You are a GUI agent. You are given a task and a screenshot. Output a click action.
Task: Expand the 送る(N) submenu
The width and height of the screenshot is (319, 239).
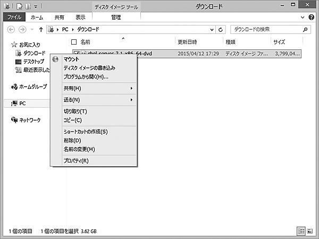point(99,100)
